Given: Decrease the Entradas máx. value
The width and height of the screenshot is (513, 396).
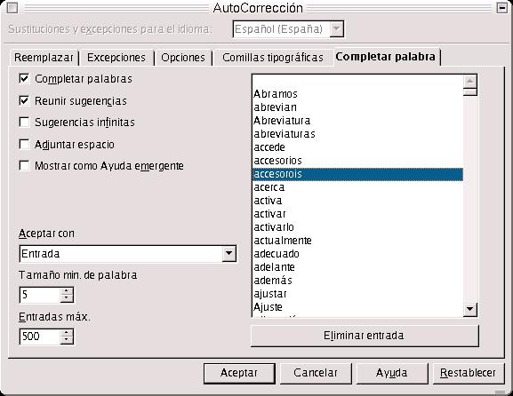Looking at the screenshot, I should [x=67, y=340].
